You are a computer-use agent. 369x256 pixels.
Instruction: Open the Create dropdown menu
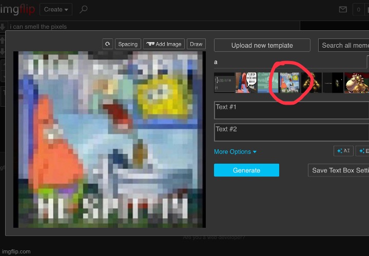[56, 9]
